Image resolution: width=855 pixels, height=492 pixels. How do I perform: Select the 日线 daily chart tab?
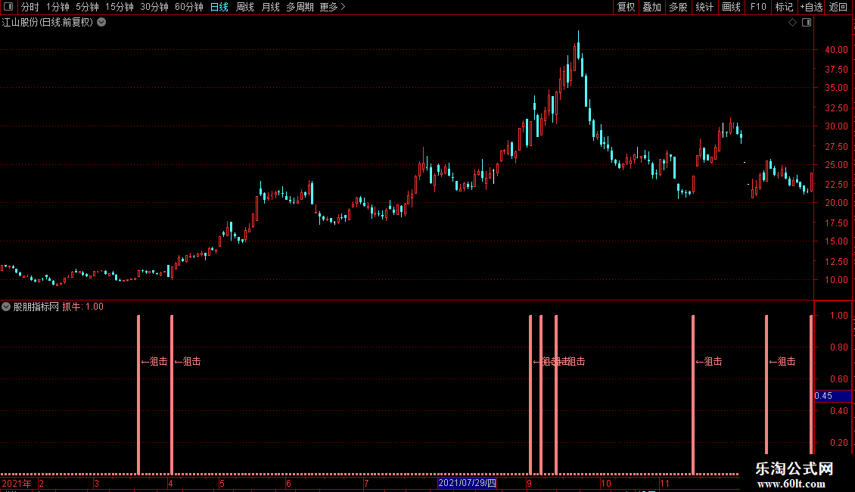219,7
